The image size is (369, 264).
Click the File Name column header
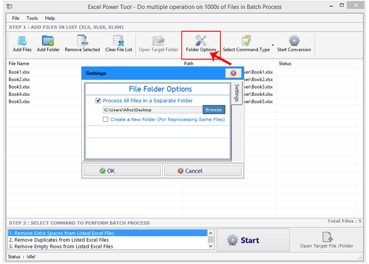[94, 64]
